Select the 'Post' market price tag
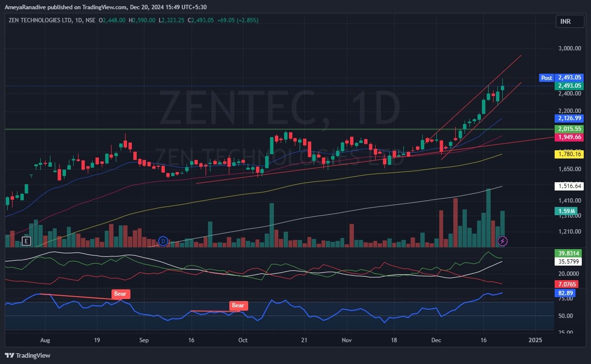 [x=547, y=78]
